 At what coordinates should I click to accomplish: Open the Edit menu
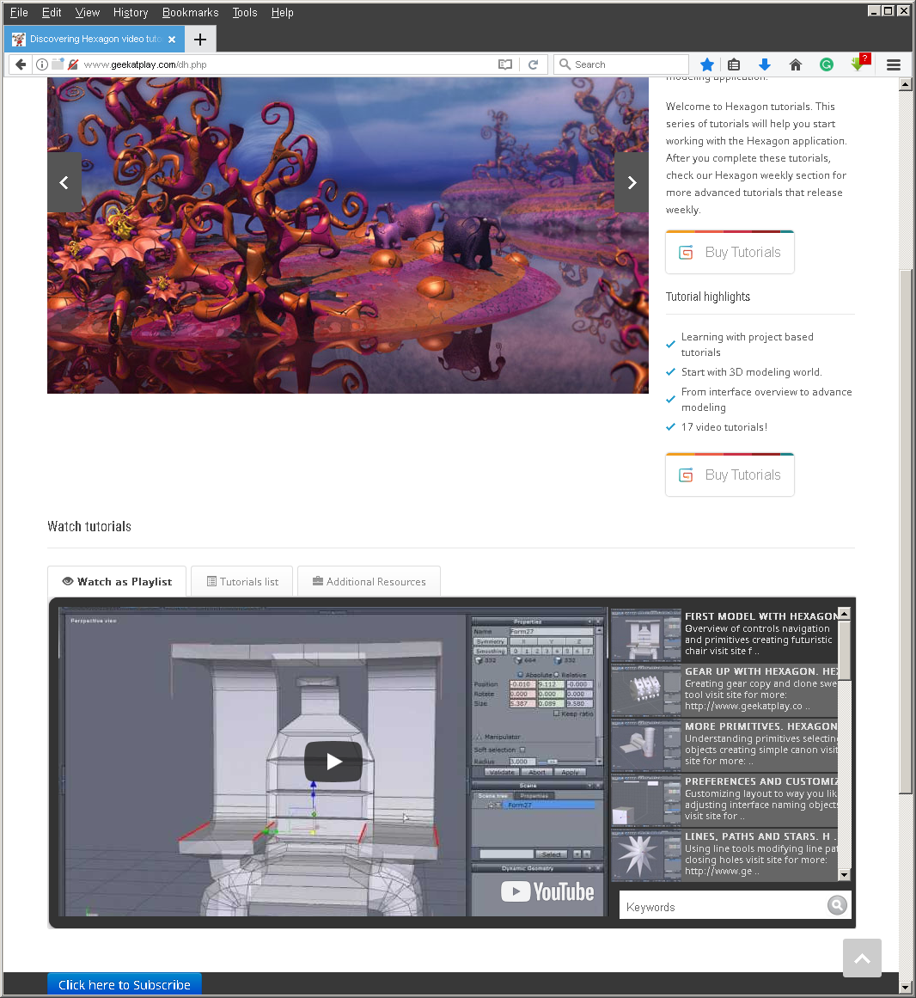52,13
